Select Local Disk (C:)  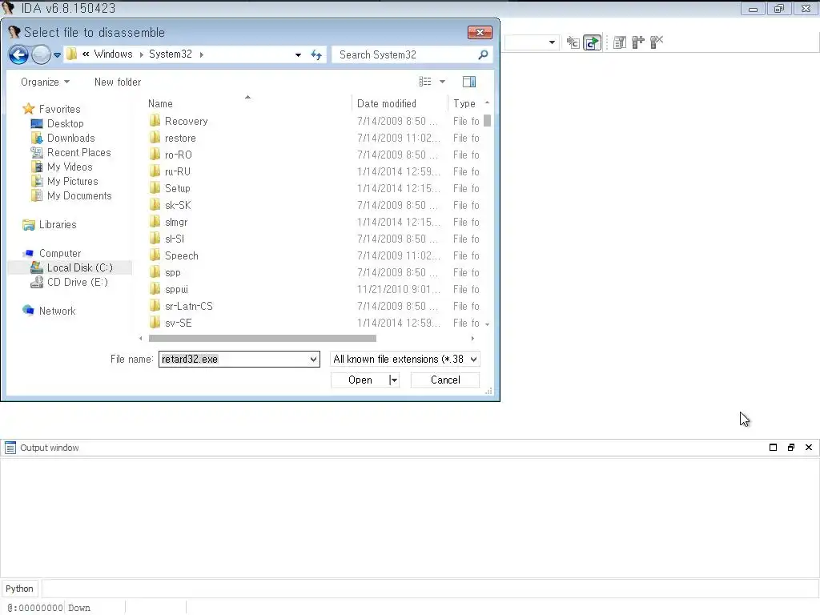79,267
